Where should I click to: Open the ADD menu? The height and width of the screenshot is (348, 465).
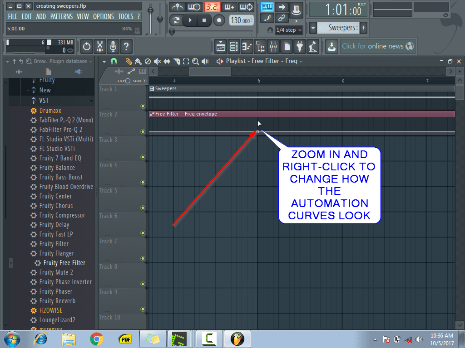(41, 17)
